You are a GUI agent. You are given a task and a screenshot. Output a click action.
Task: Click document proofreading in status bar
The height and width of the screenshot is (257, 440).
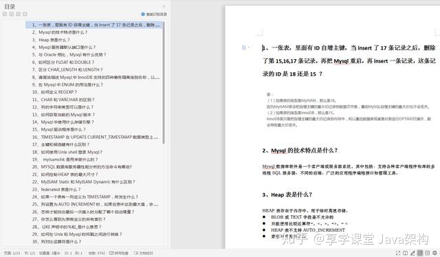tap(144, 253)
